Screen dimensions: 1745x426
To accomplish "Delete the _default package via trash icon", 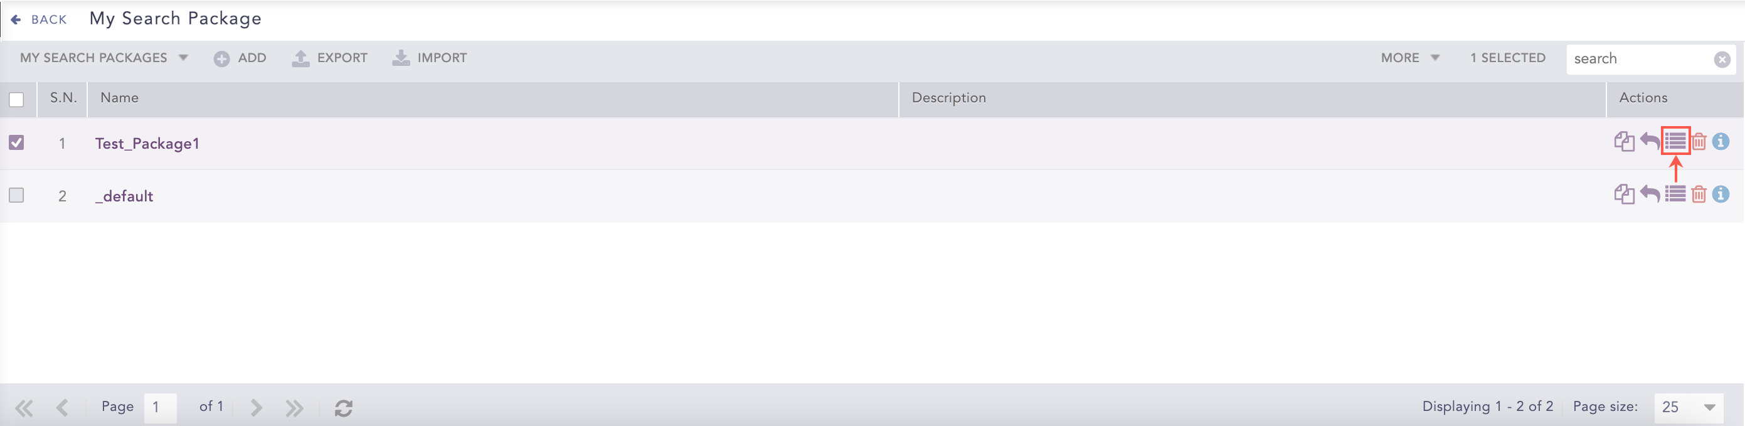I will tap(1698, 194).
